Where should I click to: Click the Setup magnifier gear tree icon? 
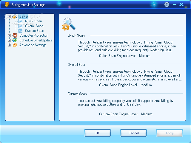pos(15,16)
